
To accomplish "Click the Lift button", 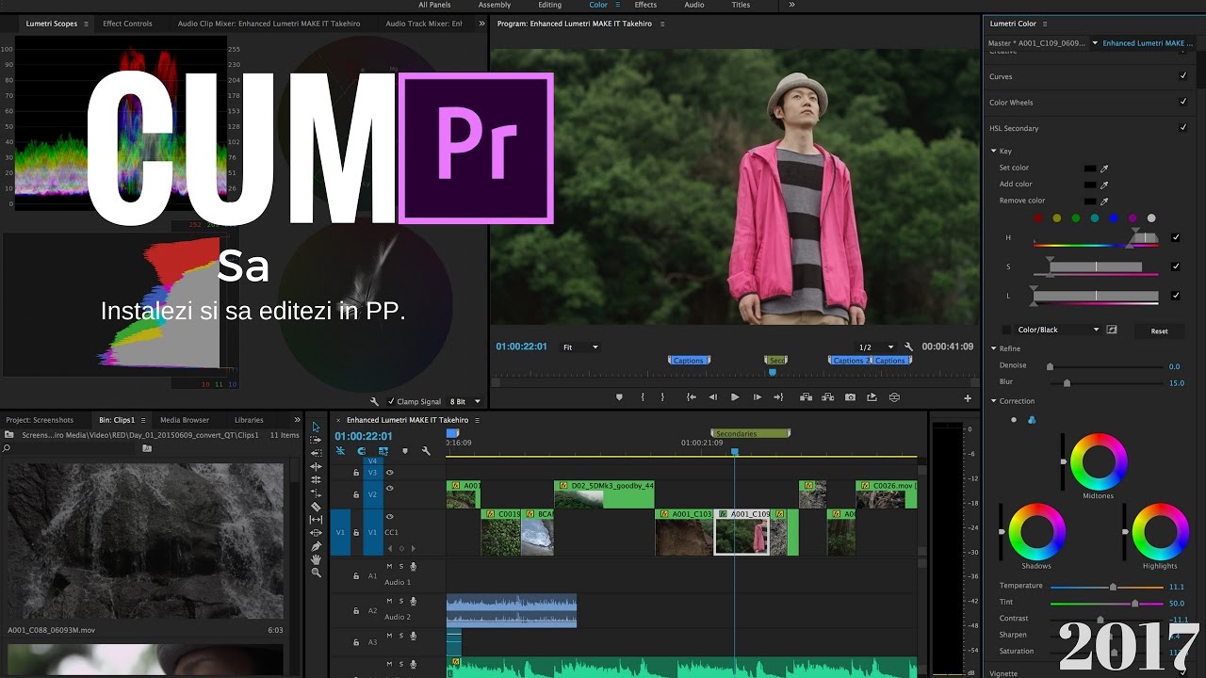I will [807, 397].
